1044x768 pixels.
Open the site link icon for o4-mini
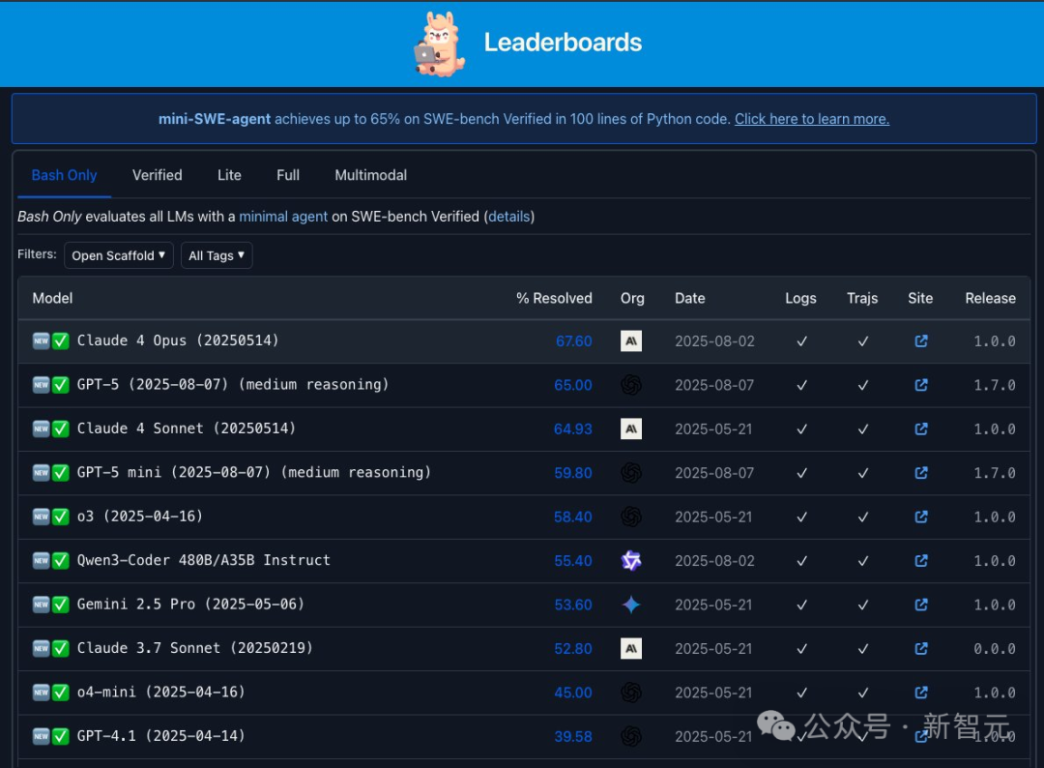pyautogui.click(x=921, y=693)
